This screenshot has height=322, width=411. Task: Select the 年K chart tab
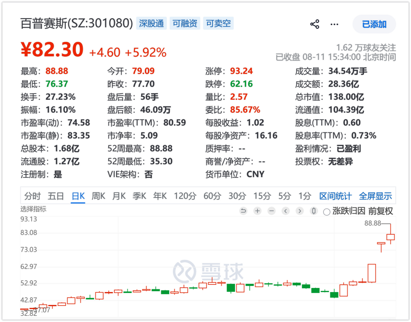pos(160,196)
